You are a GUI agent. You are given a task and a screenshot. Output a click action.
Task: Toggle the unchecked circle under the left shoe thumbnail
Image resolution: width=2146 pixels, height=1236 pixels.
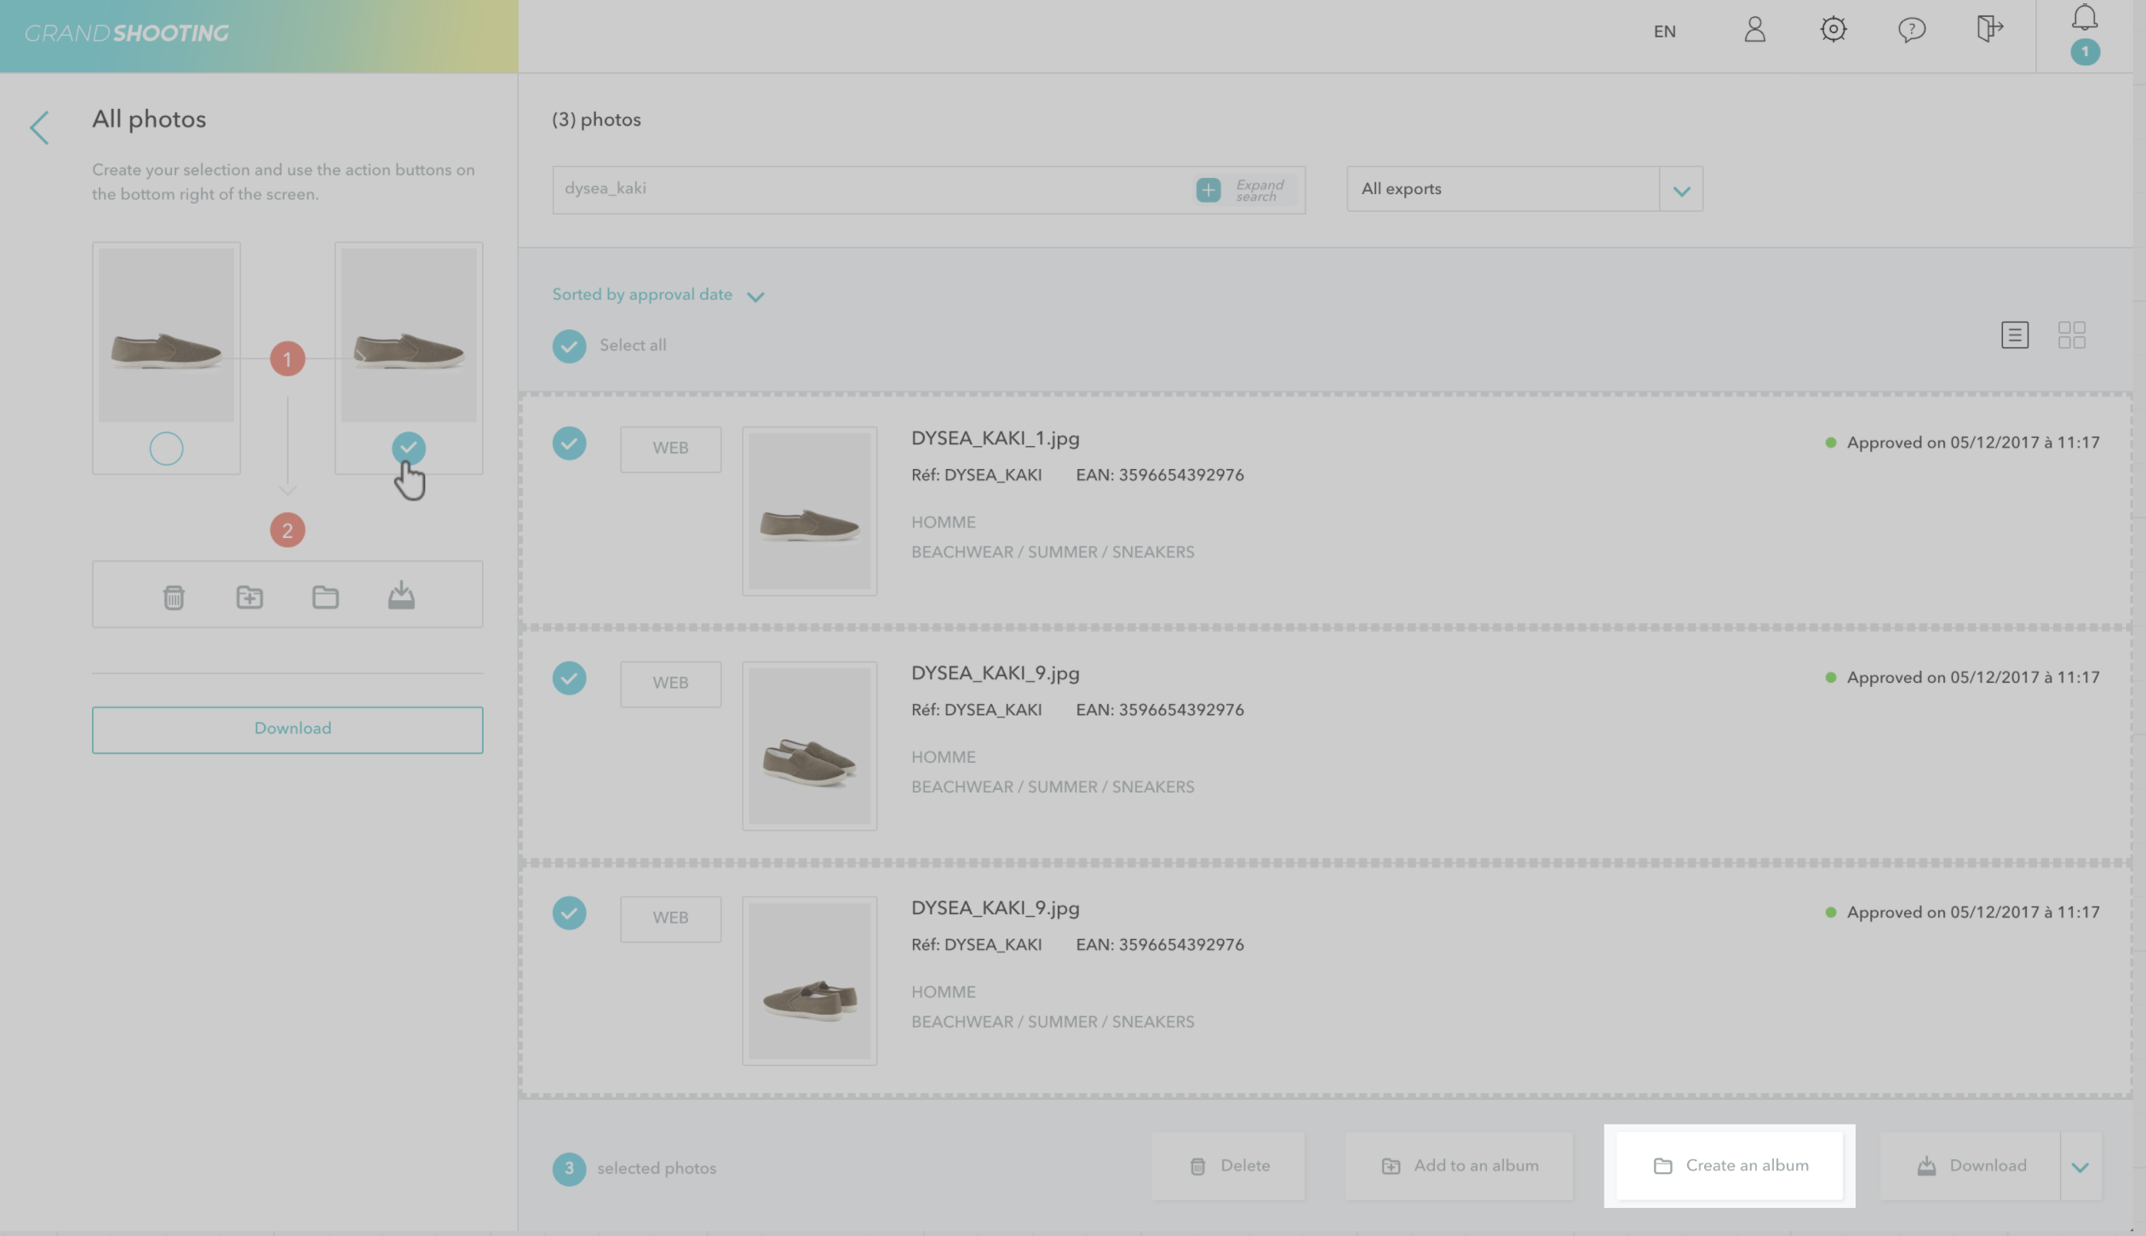(x=166, y=449)
